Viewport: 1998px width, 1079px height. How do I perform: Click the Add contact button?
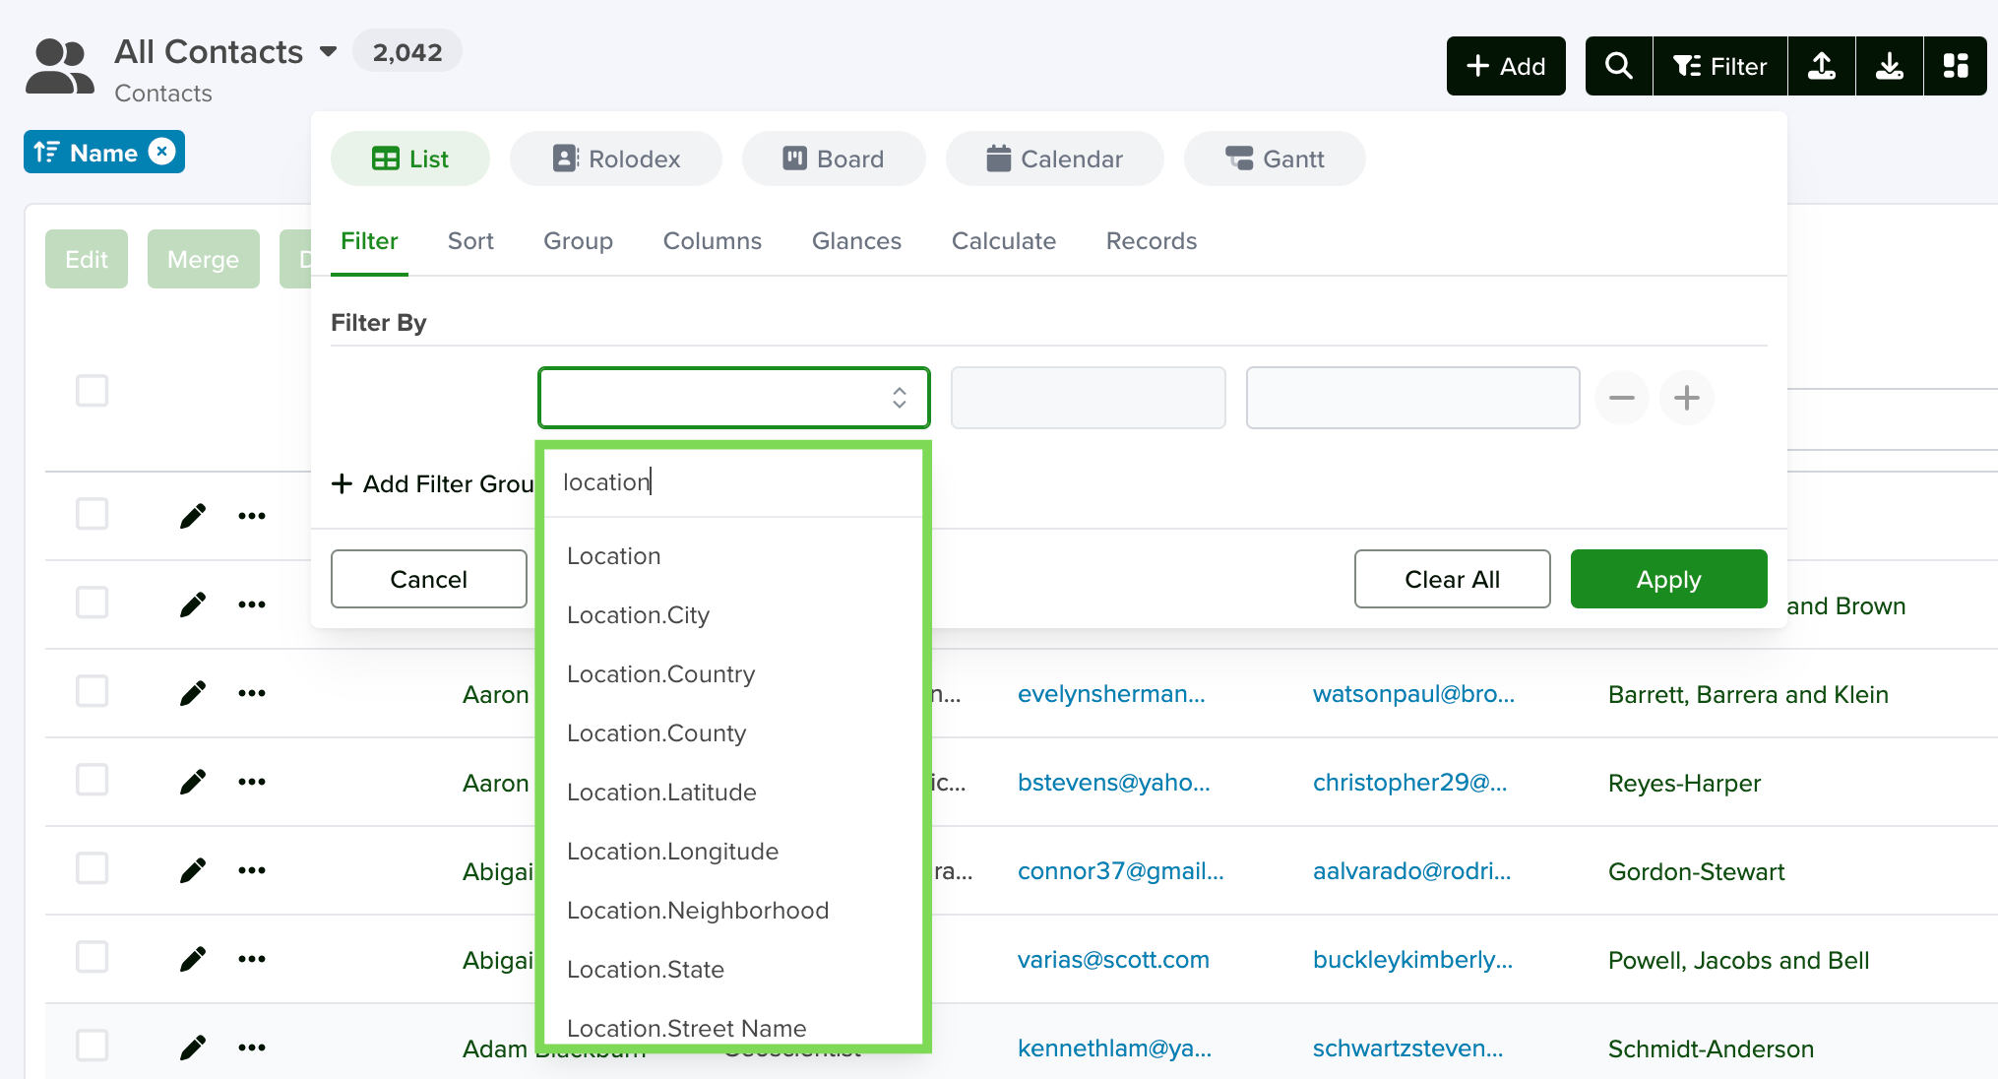[x=1506, y=66]
